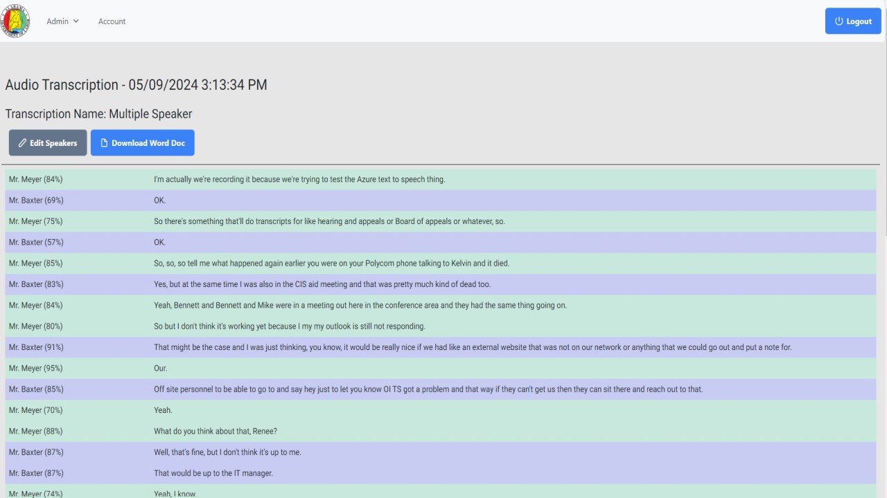Click Download Word Doc button
Screen dimensions: 887x498
(x=143, y=143)
